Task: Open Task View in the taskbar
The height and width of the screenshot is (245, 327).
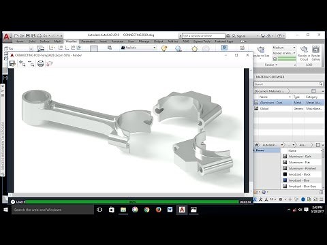Action: point(99,210)
